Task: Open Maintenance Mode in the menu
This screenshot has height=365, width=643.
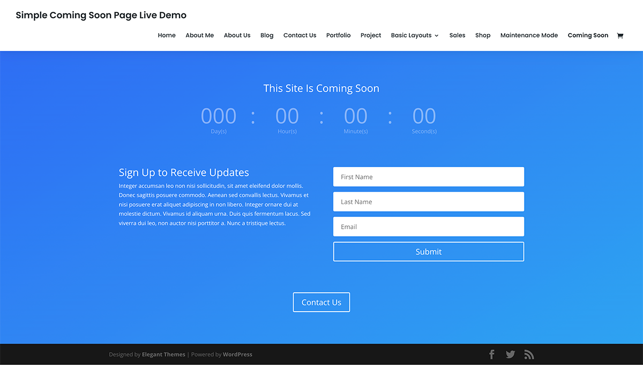Action: 529,35
